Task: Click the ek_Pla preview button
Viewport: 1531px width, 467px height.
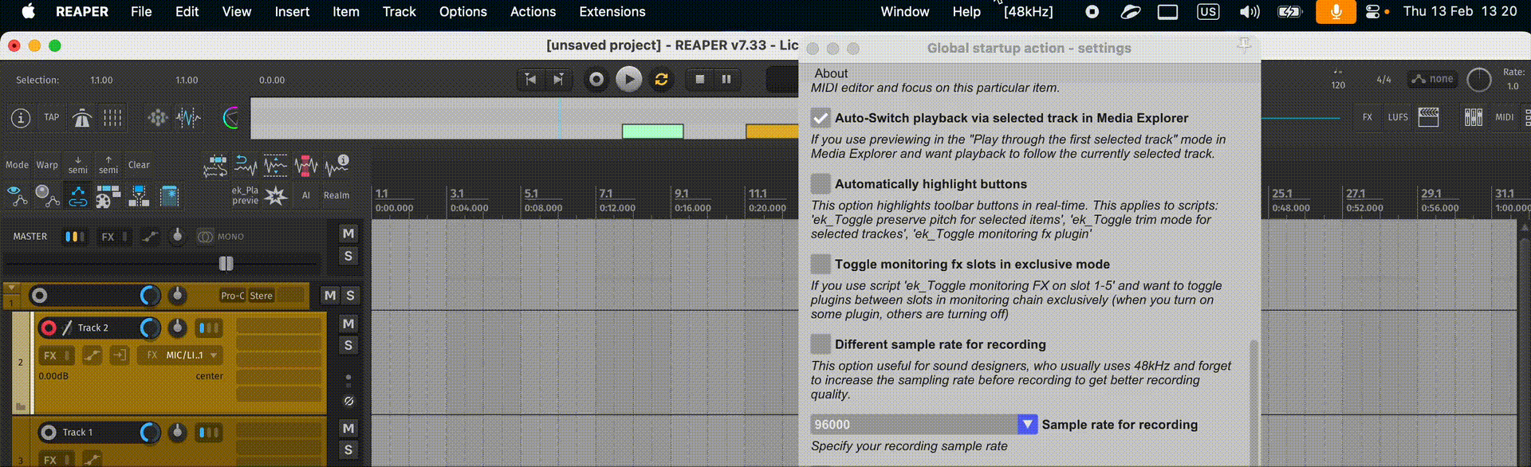Action: click(x=245, y=195)
